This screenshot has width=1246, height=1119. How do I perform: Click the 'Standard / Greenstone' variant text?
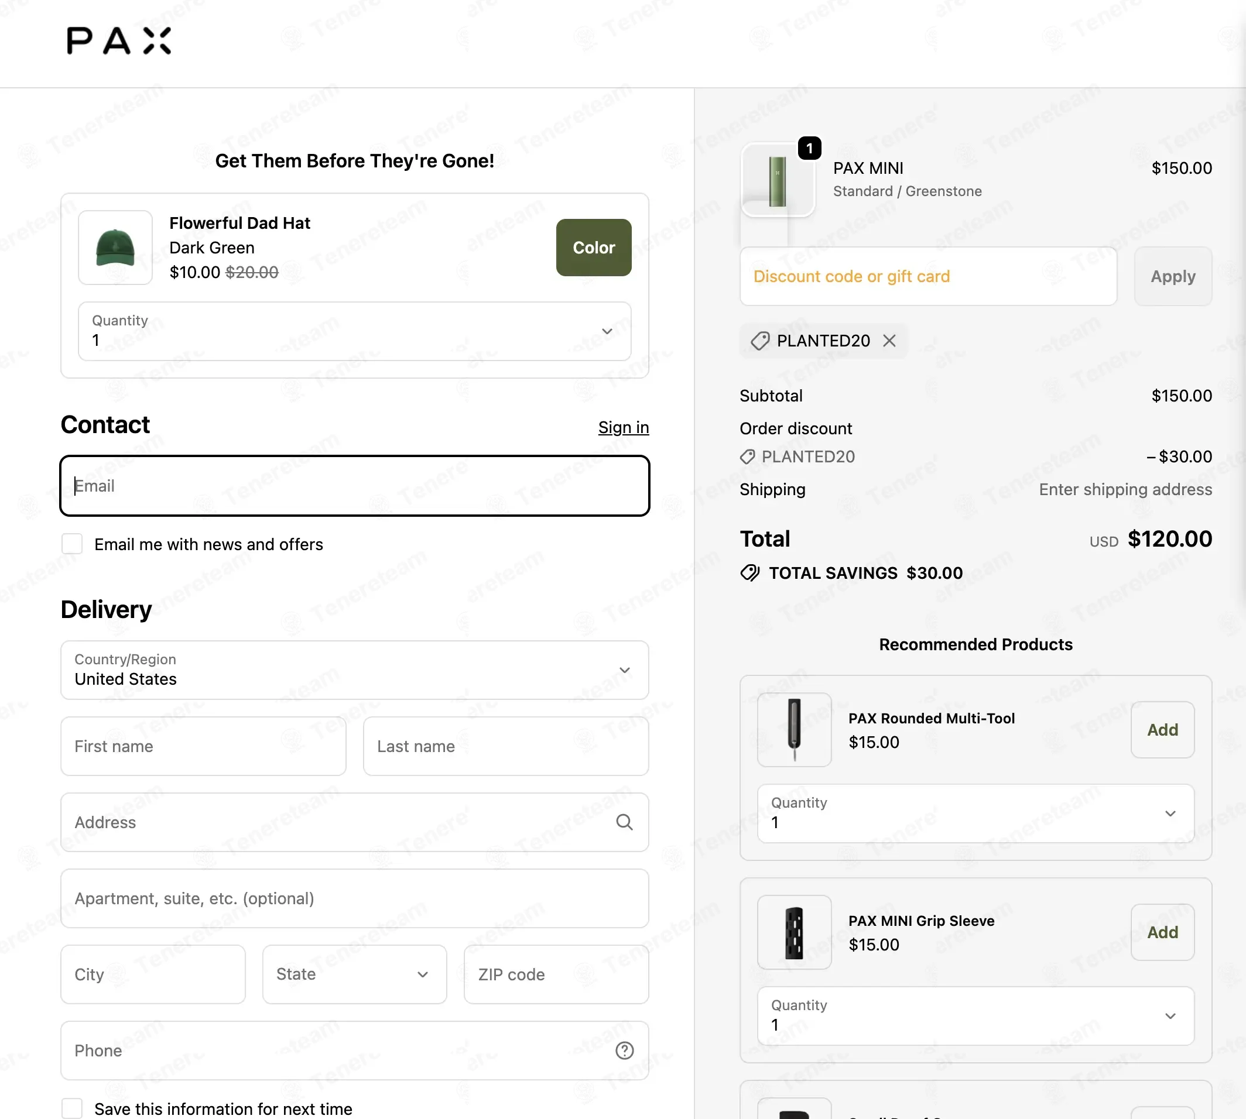pos(908,191)
